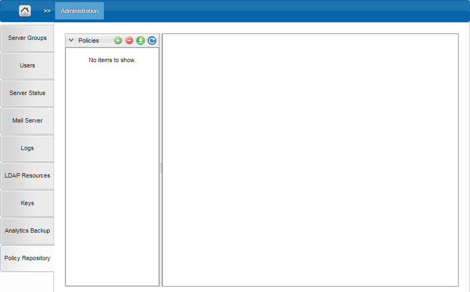Open Mail Server settings tab
Viewport: 470px width, 292px height.
pos(27,120)
